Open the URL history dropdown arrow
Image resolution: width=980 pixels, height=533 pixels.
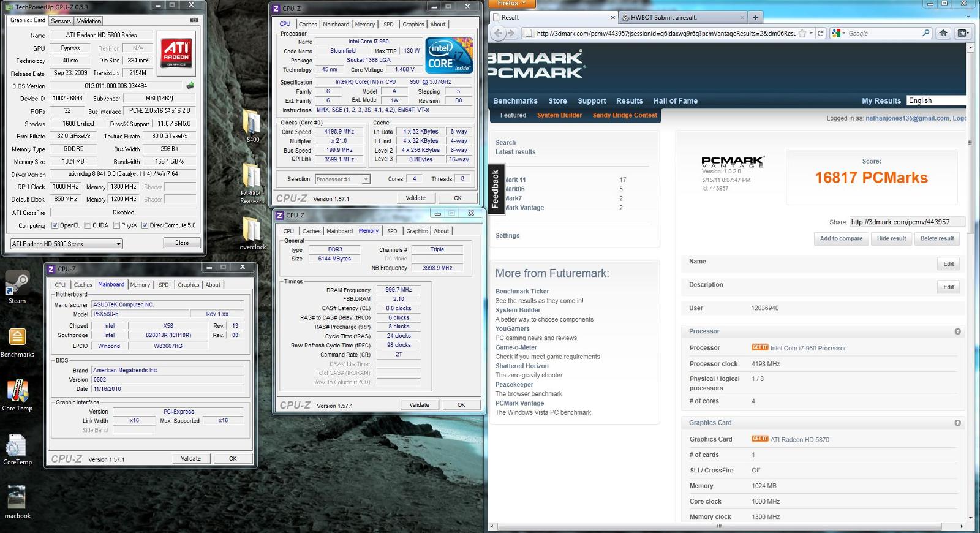[x=811, y=33]
